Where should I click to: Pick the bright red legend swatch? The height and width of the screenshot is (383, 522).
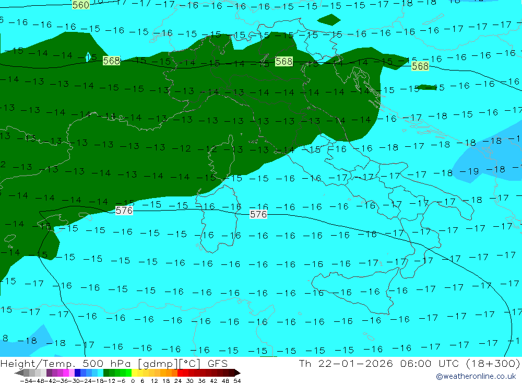(180, 373)
